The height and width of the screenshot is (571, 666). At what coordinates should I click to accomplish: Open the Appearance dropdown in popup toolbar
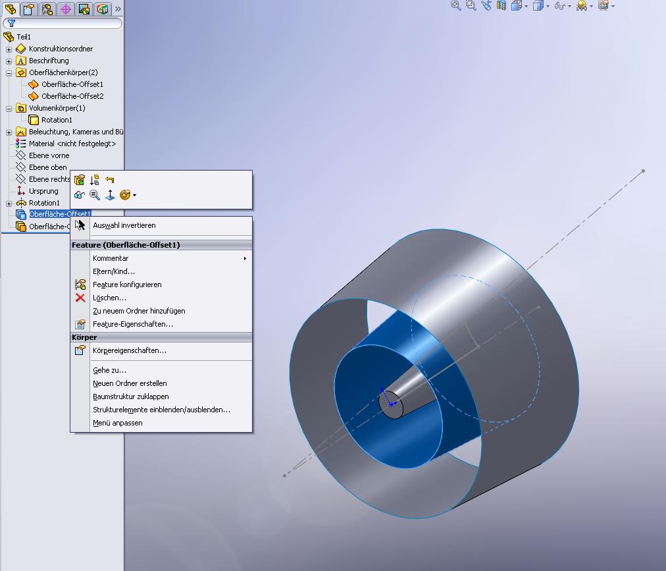point(134,195)
